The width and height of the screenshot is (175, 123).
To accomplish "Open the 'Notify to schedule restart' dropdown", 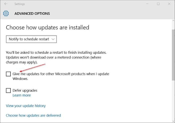I will click(31, 39).
